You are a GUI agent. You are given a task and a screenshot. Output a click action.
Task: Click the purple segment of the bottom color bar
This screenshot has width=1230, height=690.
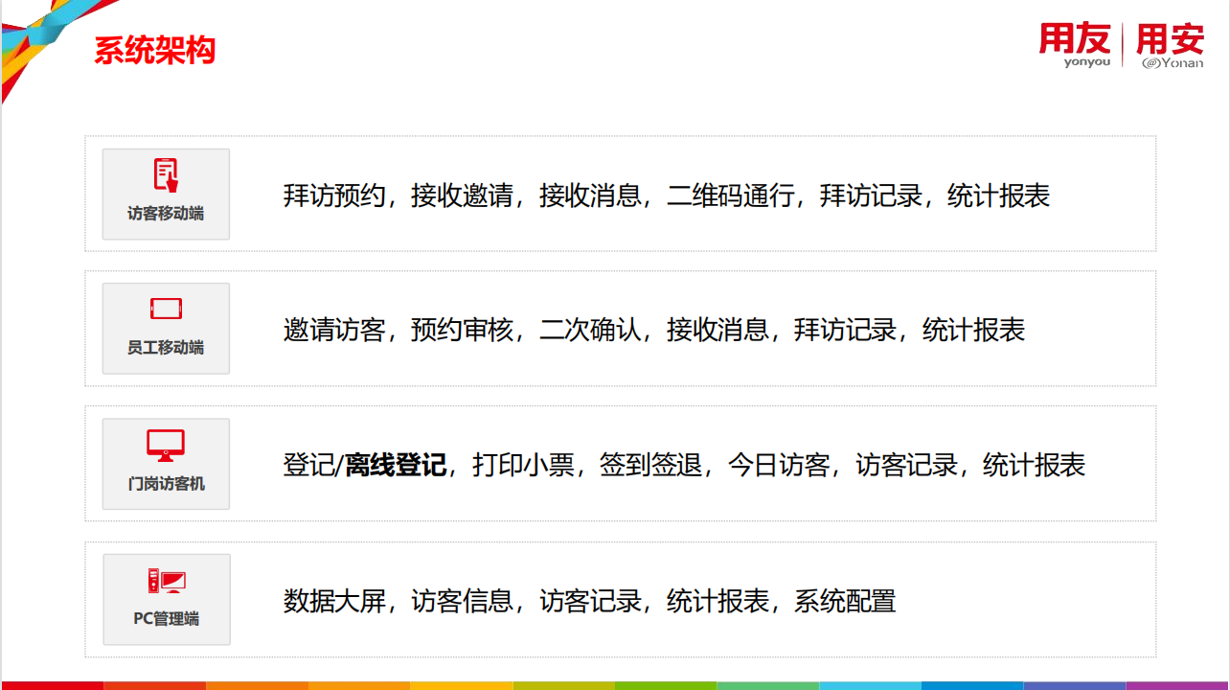[x=1178, y=685]
